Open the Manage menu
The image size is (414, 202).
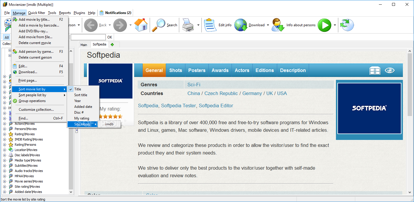(19, 13)
